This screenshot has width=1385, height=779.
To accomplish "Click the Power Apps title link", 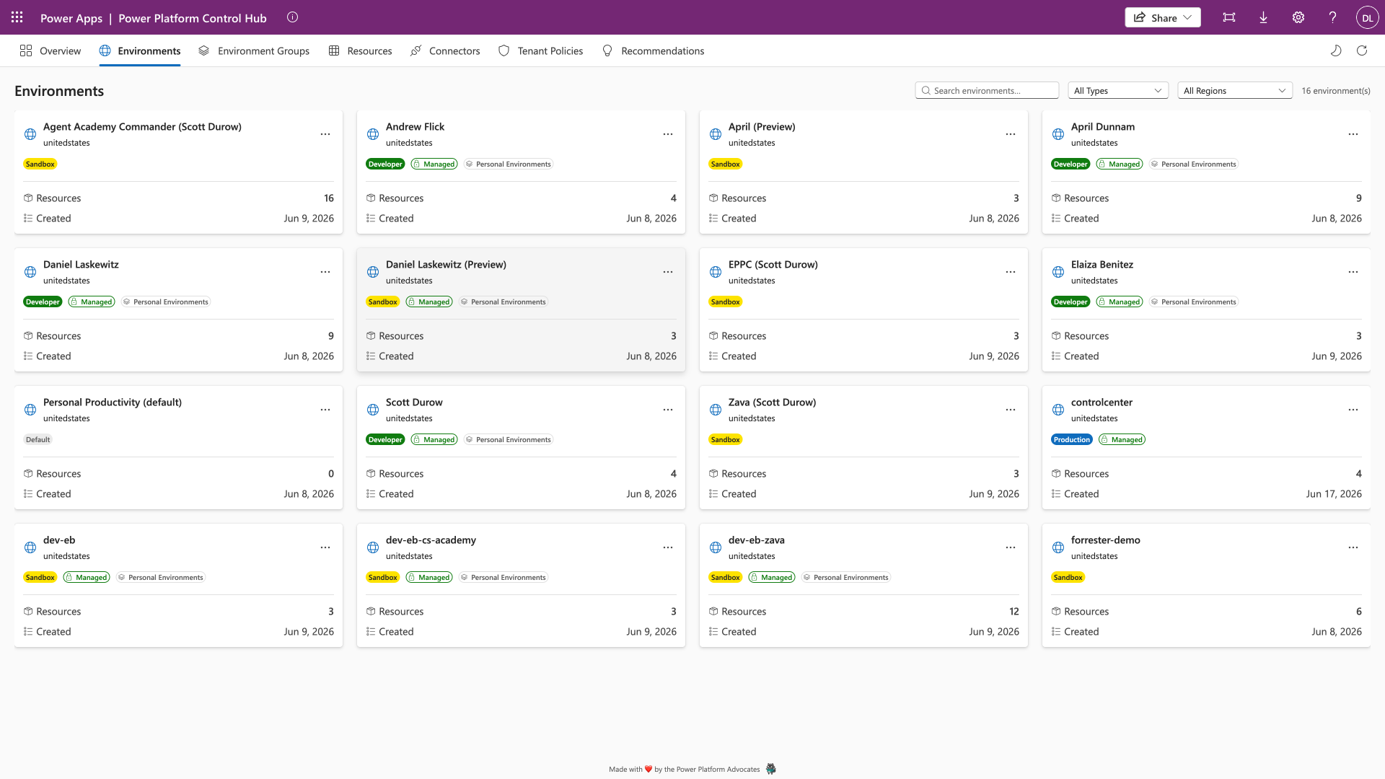I will coord(71,18).
